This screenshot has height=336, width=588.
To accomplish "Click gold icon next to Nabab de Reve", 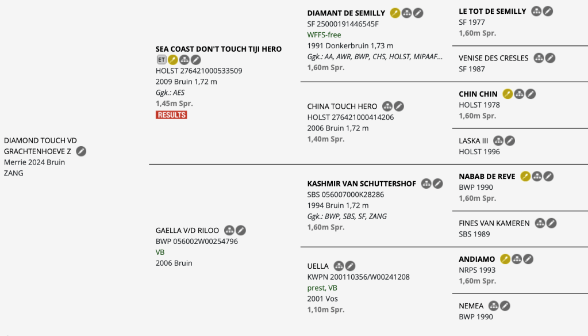I will click(525, 176).
